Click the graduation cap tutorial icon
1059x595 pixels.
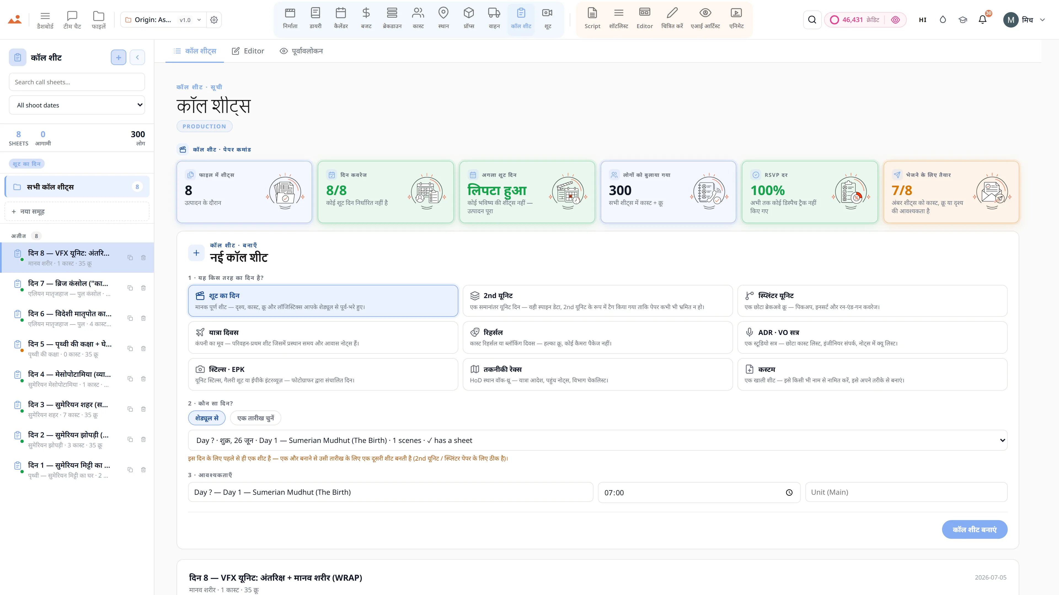962,20
